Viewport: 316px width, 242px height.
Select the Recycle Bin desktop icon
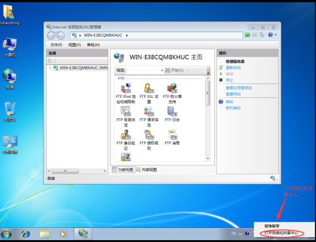click(9, 112)
